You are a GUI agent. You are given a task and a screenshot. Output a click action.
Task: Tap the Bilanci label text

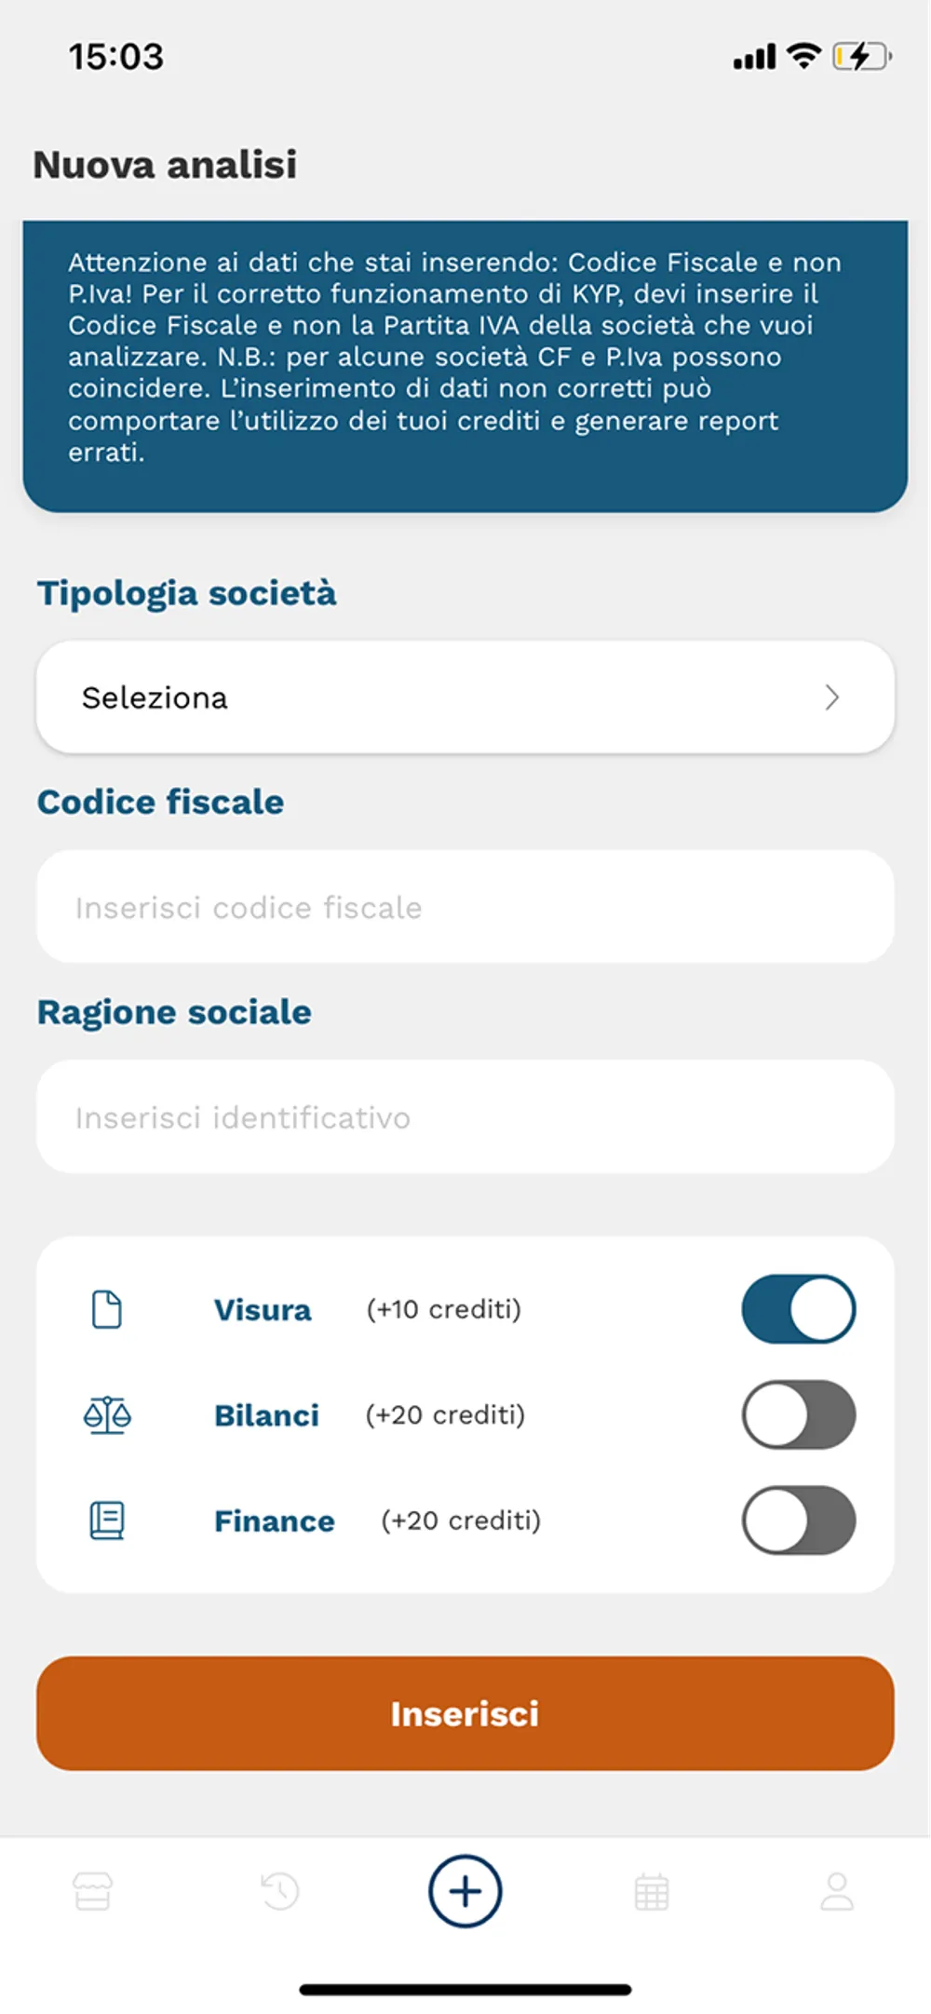(266, 1415)
